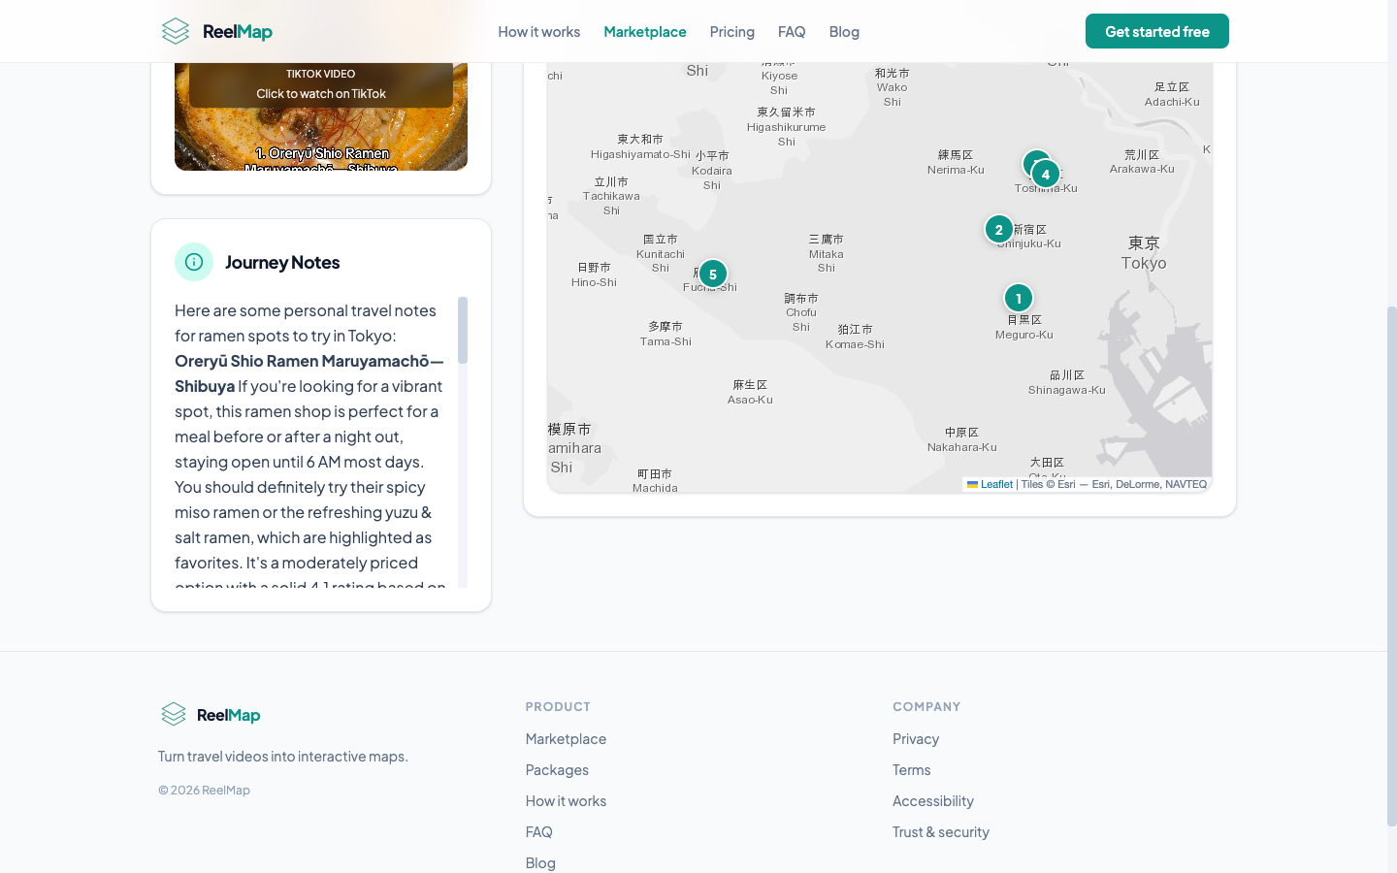Open the Privacy link in footer
The image size is (1397, 873).
tap(916, 738)
